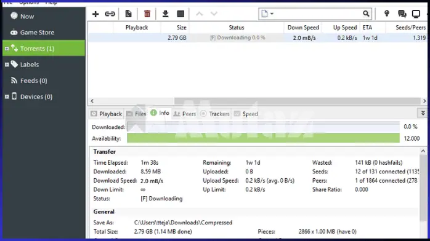
Task: Click the lightbulb icon in toolbar
Action: coord(387,14)
